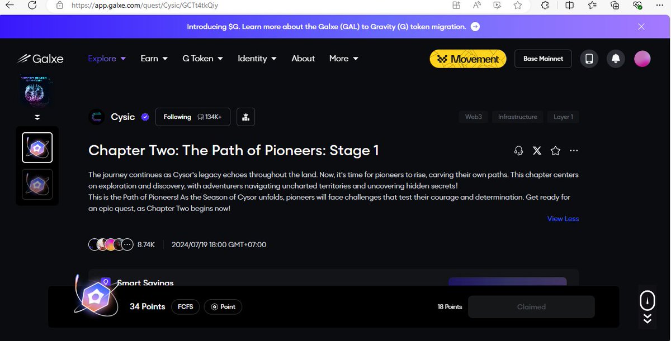The image size is (671, 341).
Task: Toggle Split screen browser icon
Action: [569, 5]
